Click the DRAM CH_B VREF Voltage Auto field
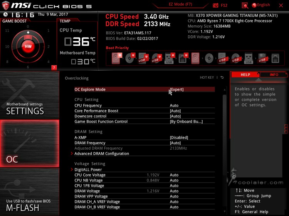Image resolution: width=289 pixels, height=216 pixels. (174, 207)
